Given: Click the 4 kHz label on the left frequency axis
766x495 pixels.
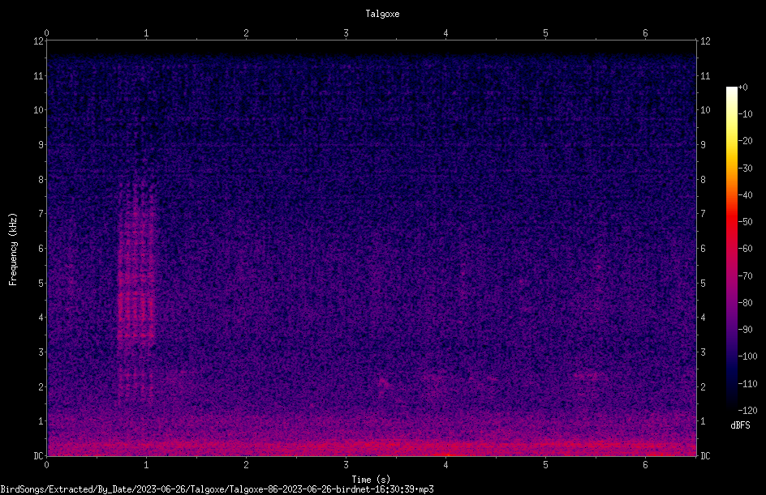Looking at the screenshot, I should pos(41,318).
